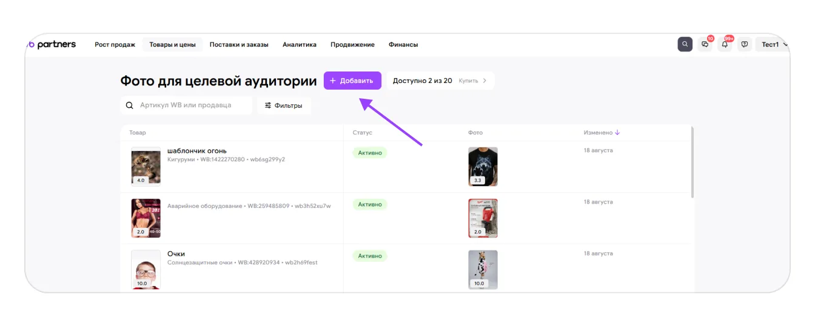Screen dimensions: 815x326
Task: Click the table vertical scrollbar
Action: [693, 162]
